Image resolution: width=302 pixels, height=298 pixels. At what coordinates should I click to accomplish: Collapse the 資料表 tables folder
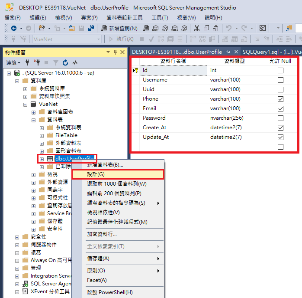click(33, 120)
